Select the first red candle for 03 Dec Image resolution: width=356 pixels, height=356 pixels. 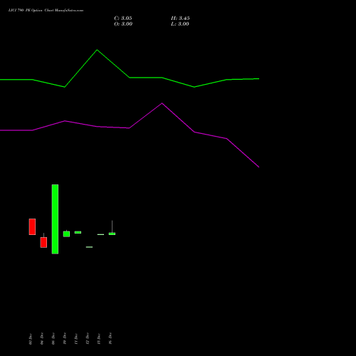(32, 226)
